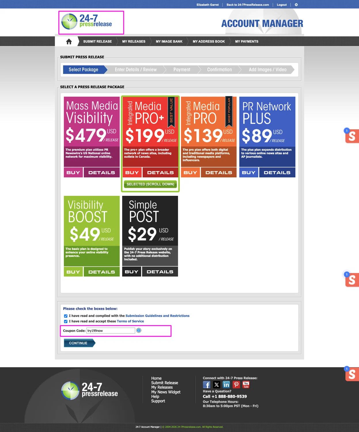Open the Submit Release menu item
The height and width of the screenshot is (432, 359).
(x=97, y=41)
